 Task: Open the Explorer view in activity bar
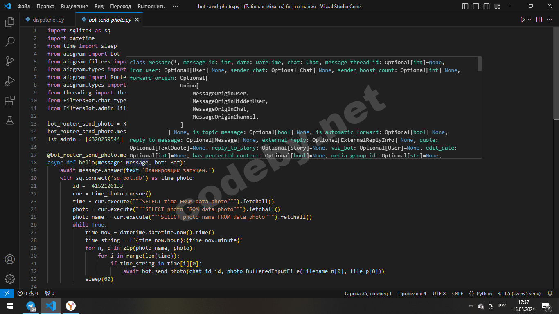9,22
